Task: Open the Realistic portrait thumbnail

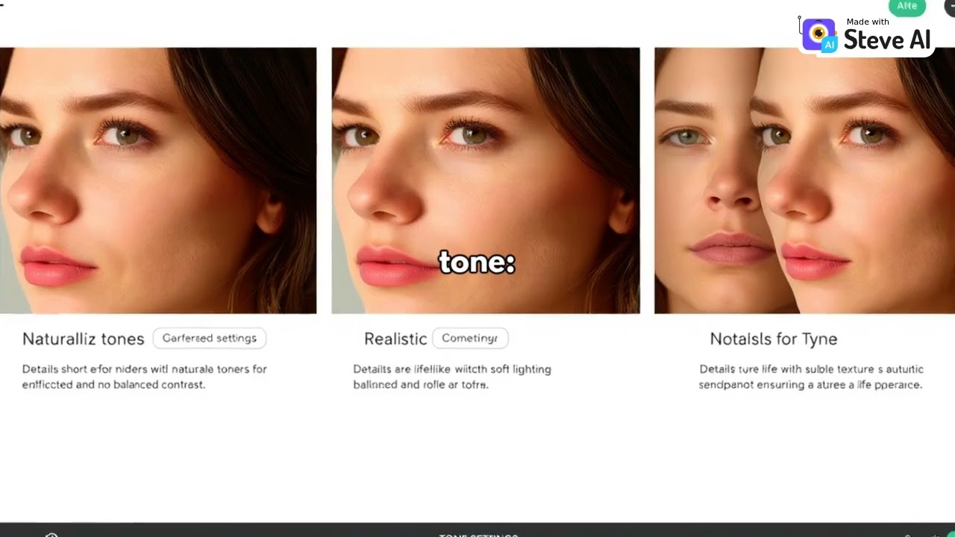Action: tap(486, 180)
